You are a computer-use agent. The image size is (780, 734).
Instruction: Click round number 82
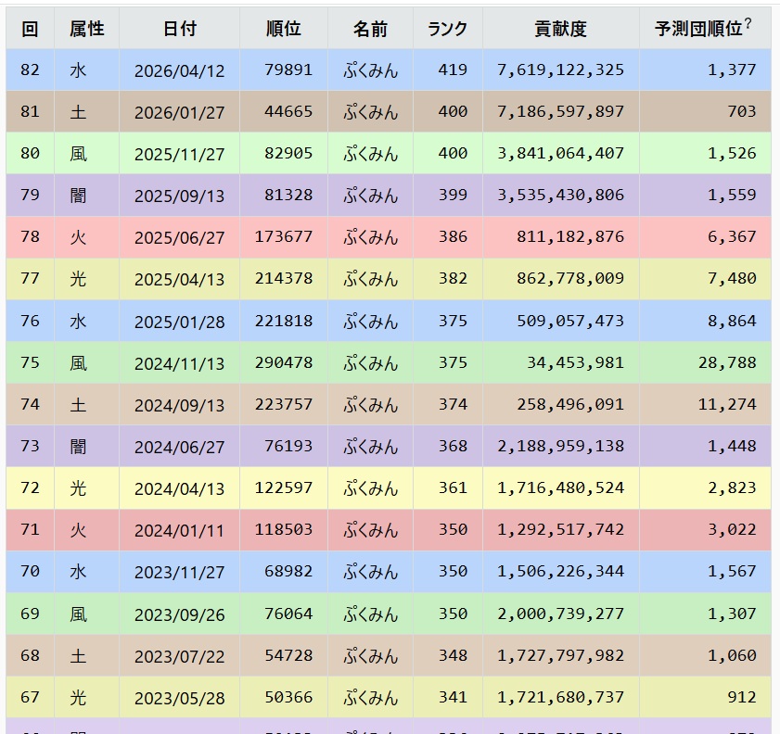[x=30, y=70]
